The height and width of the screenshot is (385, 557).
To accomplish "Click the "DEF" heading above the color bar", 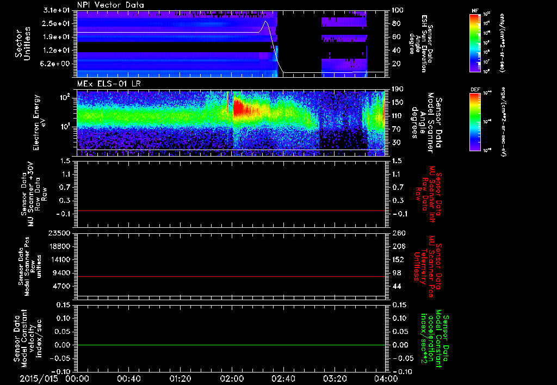I will pos(475,90).
